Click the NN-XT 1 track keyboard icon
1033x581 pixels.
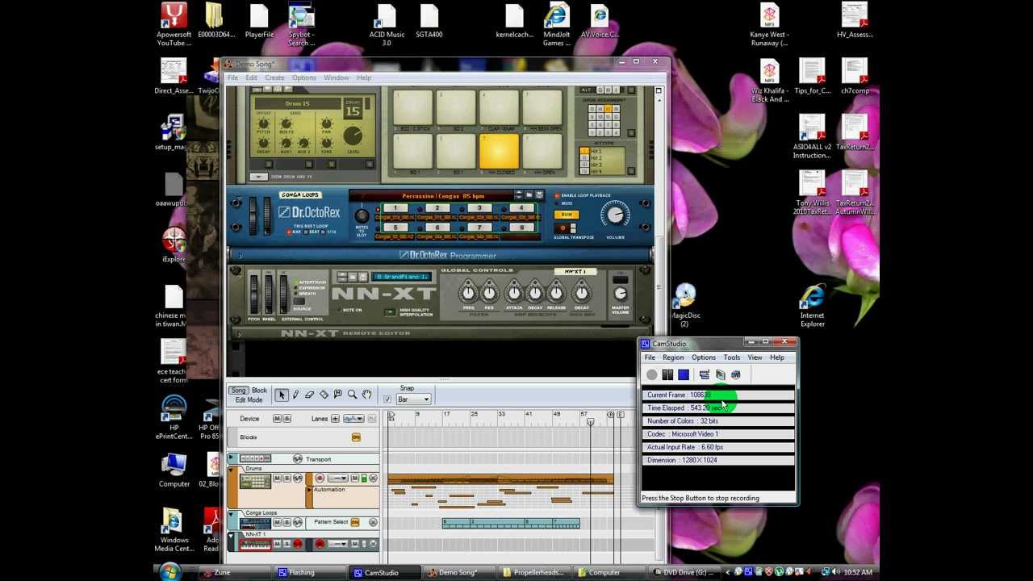pos(255,545)
